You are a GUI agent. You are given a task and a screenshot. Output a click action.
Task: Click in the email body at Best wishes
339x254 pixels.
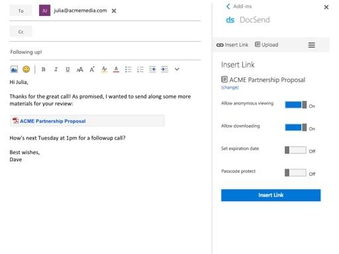(24, 152)
